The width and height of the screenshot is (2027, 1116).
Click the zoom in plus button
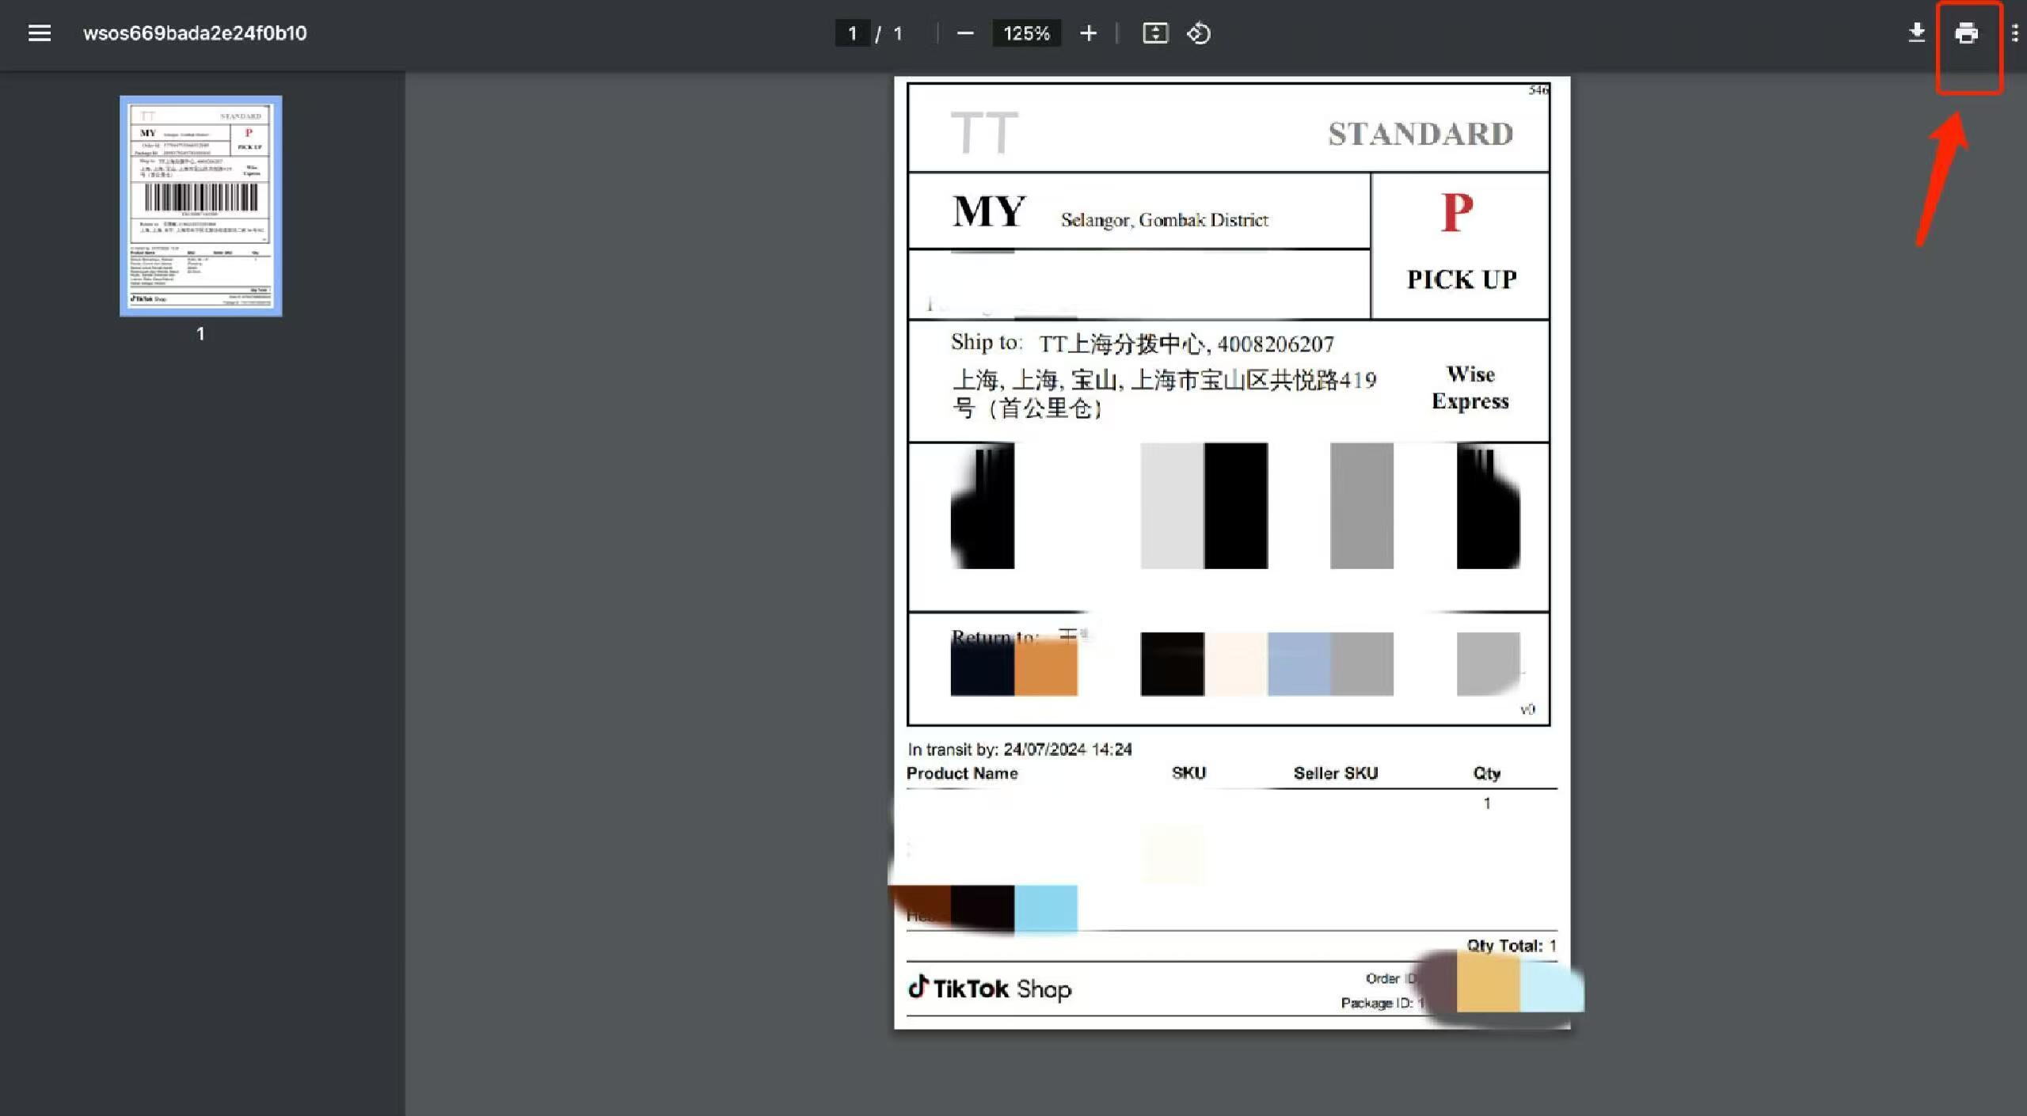tap(1089, 33)
